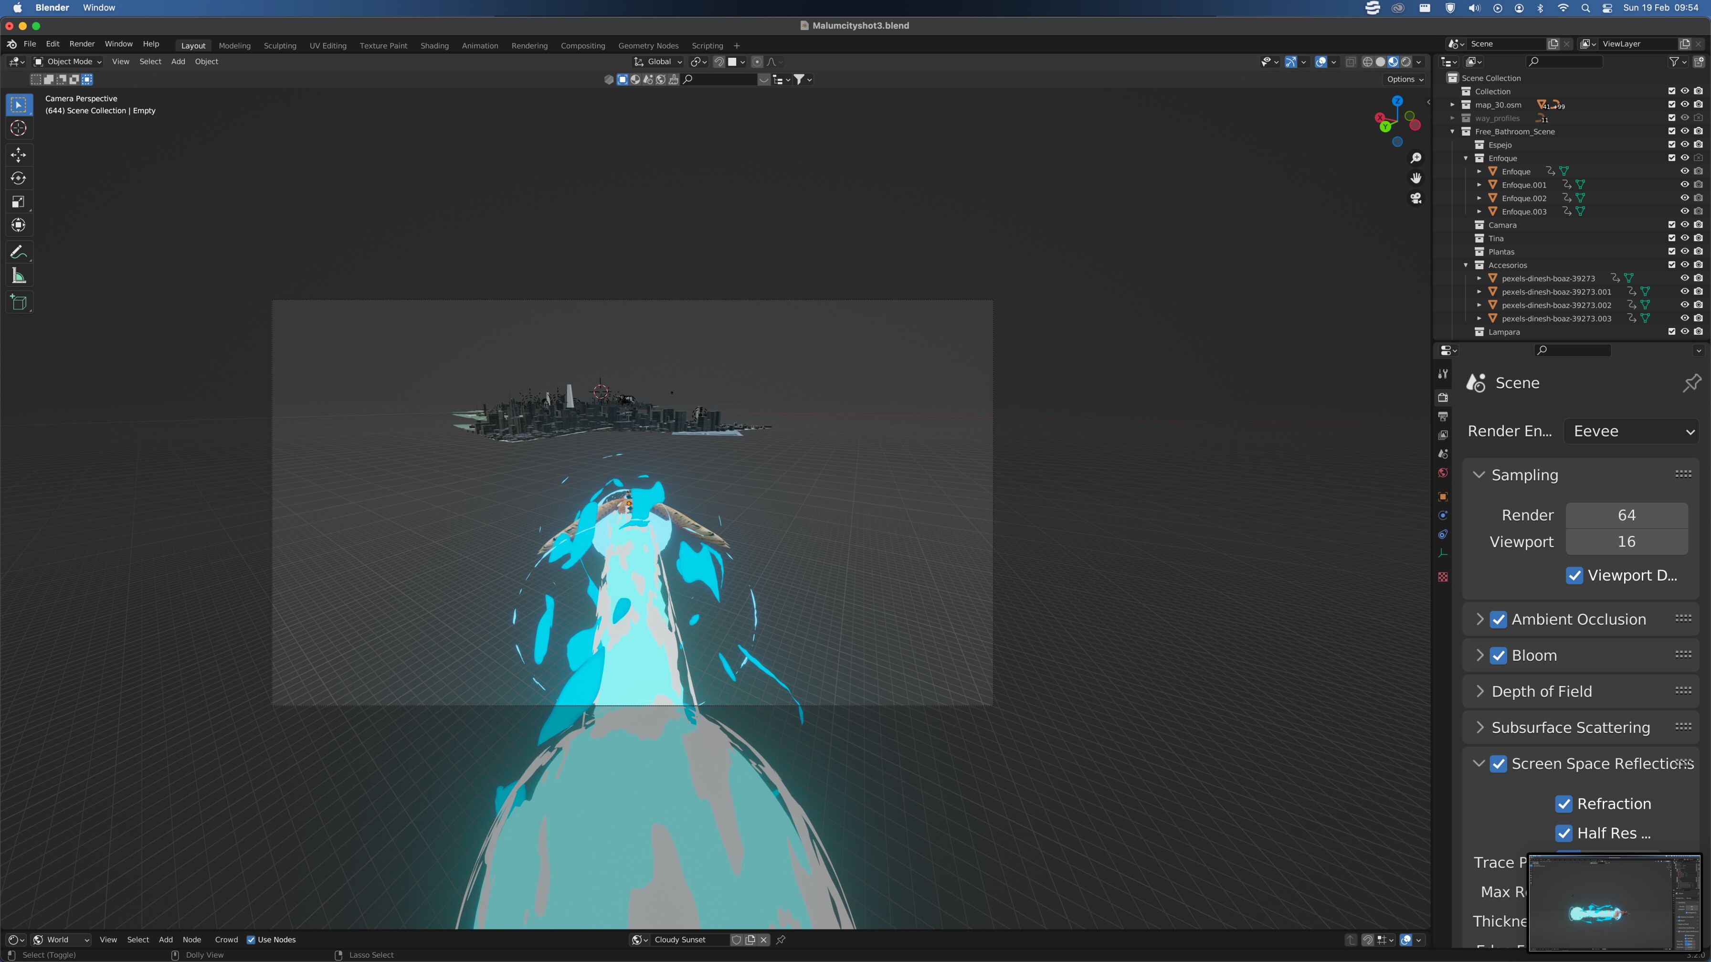Activate the Measure tool
Viewport: 1711px width, 962px height.
point(19,275)
